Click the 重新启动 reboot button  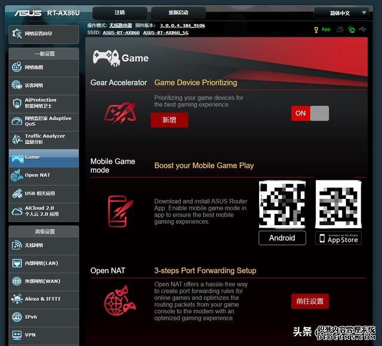coord(178,13)
